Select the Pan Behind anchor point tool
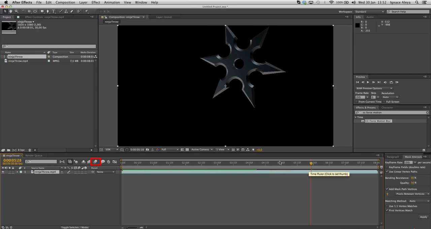Image resolution: width=431 pixels, height=229 pixels. click(x=35, y=11)
